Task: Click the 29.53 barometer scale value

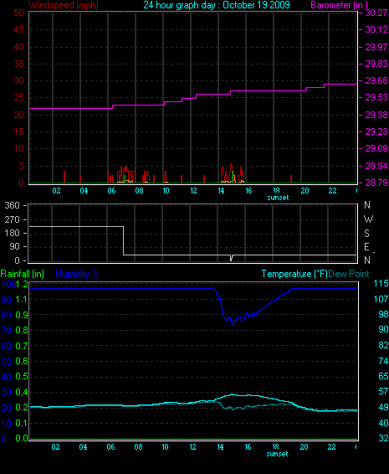Action: click(x=376, y=98)
